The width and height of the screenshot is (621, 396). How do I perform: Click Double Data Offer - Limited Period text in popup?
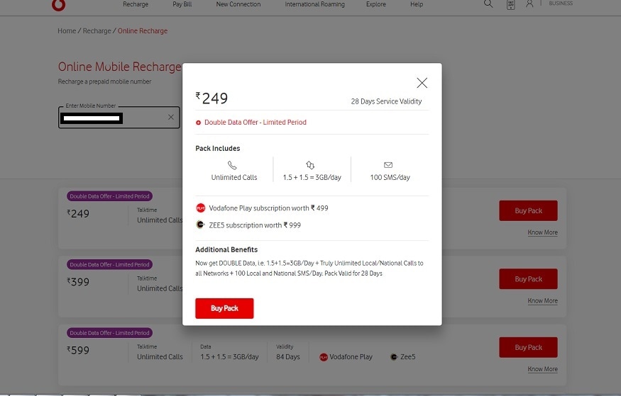255,123
